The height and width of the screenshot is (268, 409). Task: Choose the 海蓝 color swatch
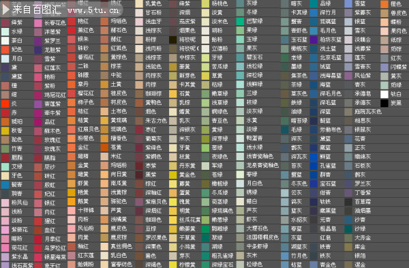[314, 85]
